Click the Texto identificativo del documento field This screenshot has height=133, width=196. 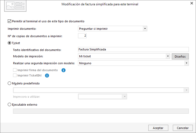click(133, 49)
